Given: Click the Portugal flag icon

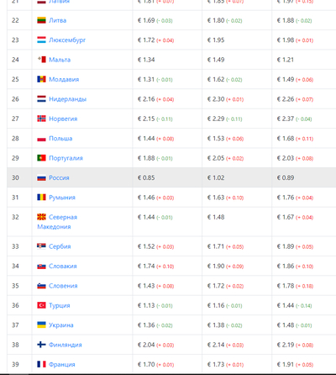Looking at the screenshot, I should coord(41,158).
